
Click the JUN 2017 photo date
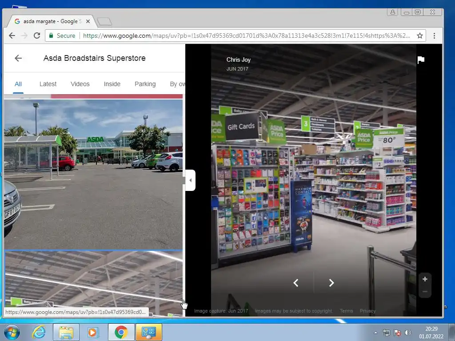coord(237,69)
